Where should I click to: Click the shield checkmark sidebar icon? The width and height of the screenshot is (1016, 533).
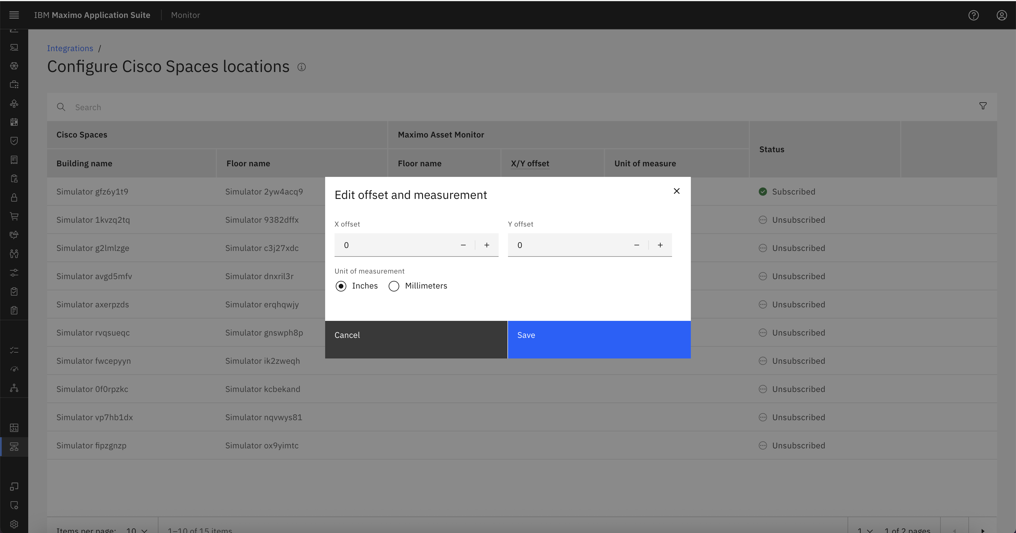tap(14, 141)
